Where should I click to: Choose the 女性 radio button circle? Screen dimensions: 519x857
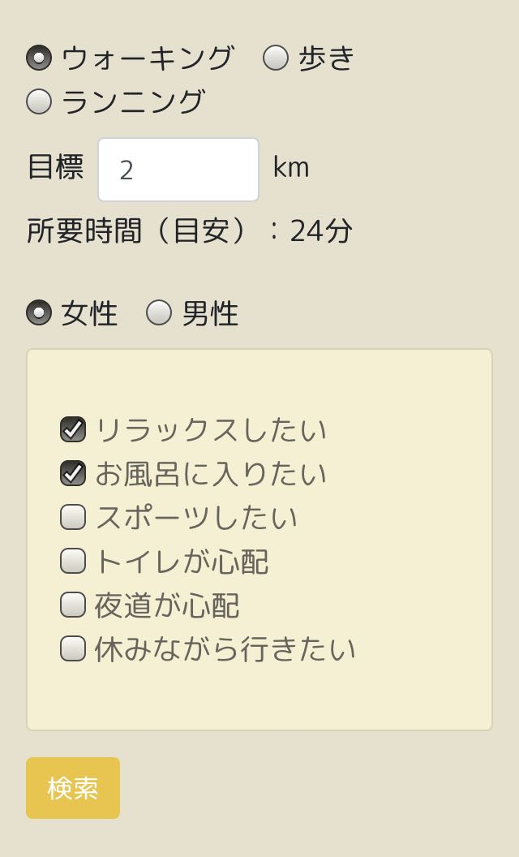39,312
